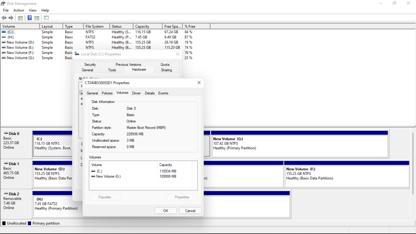Click the checklist settings toolbar icon
The image size is (416, 234).
[x=46, y=18]
